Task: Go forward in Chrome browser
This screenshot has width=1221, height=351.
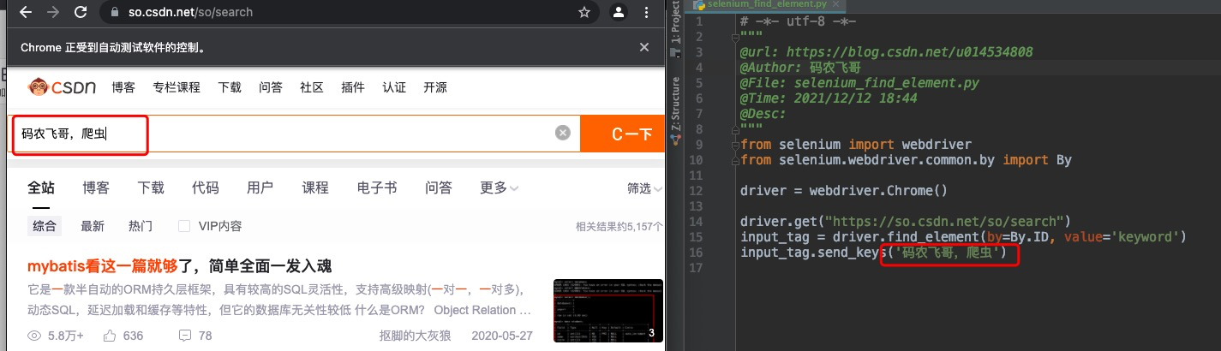Action: [x=53, y=13]
